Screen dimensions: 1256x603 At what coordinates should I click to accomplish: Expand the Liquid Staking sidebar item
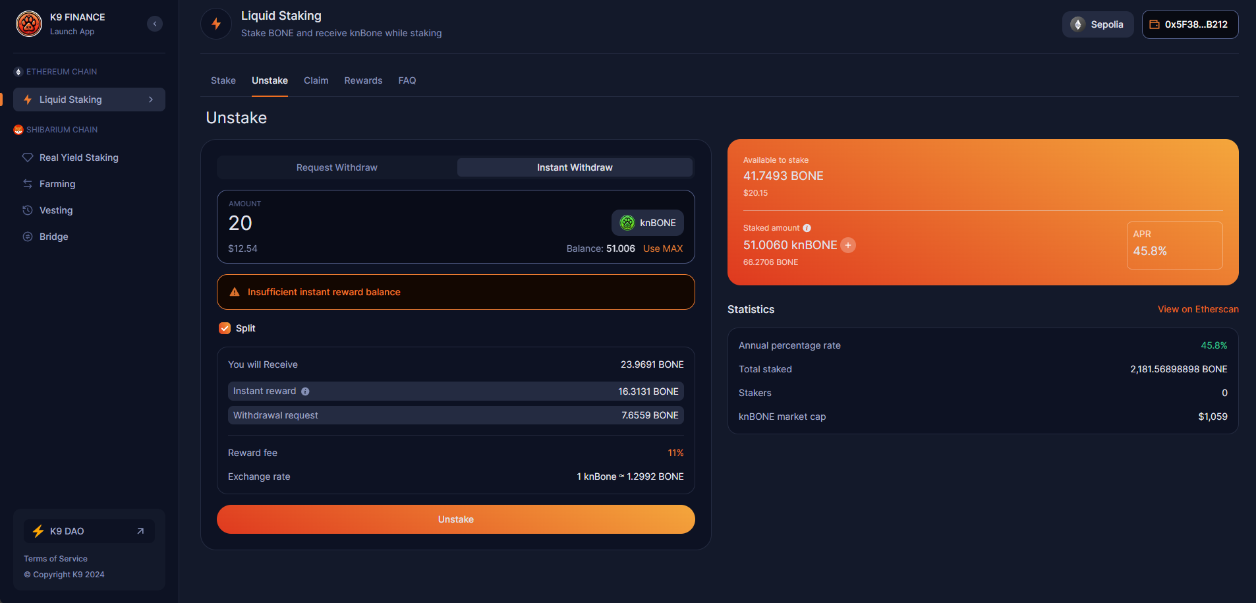[151, 100]
